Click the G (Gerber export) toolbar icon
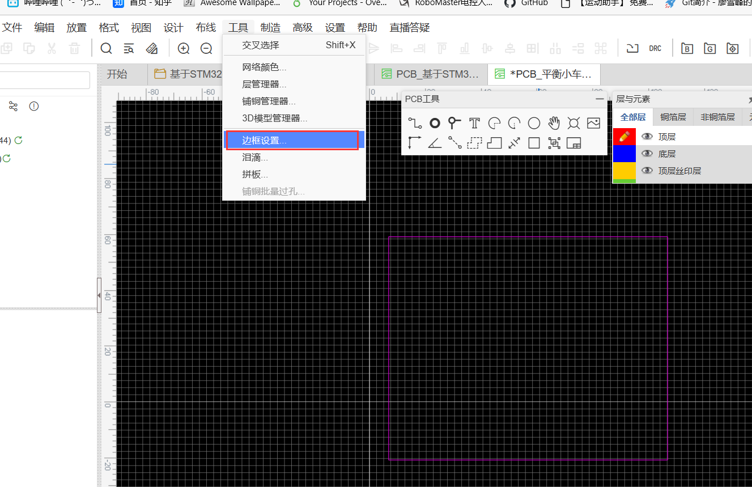752x487 pixels. point(709,48)
